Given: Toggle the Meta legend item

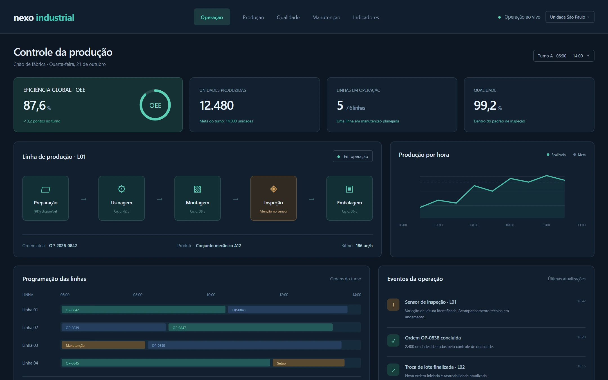Looking at the screenshot, I should click(x=579, y=155).
